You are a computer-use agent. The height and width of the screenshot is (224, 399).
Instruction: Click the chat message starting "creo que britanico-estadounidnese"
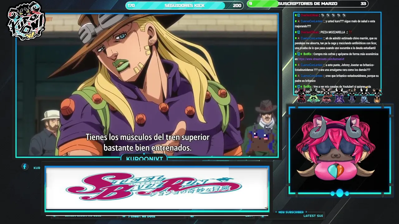tap(337, 78)
